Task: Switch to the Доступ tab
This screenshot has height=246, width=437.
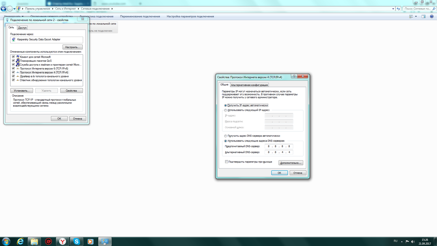Action: [22, 28]
